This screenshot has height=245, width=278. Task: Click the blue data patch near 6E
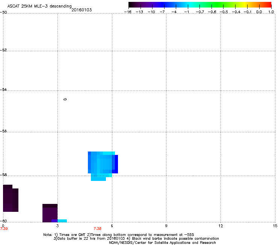tap(103, 166)
